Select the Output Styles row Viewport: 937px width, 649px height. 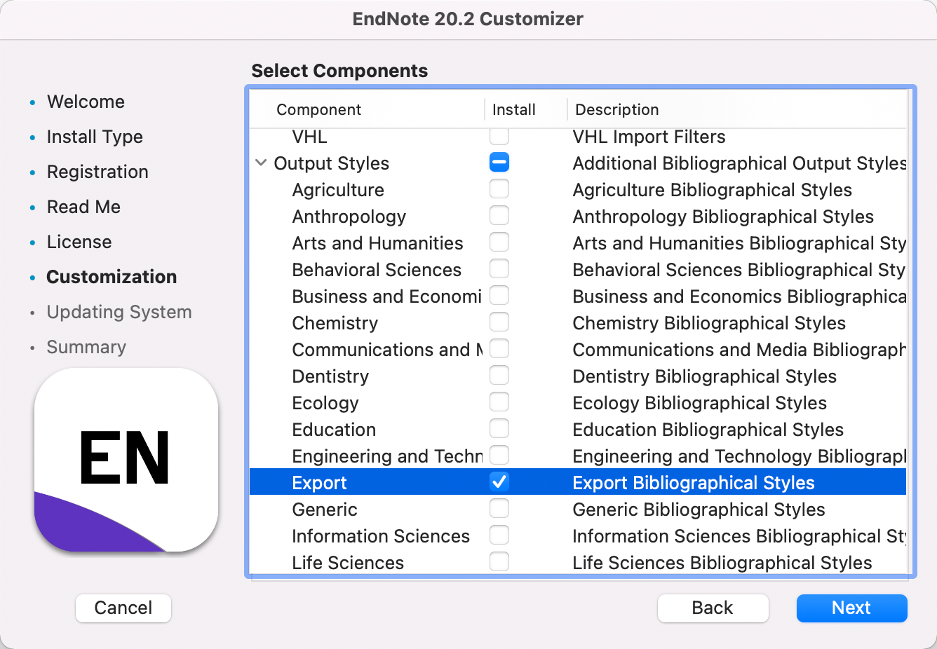[578, 163]
